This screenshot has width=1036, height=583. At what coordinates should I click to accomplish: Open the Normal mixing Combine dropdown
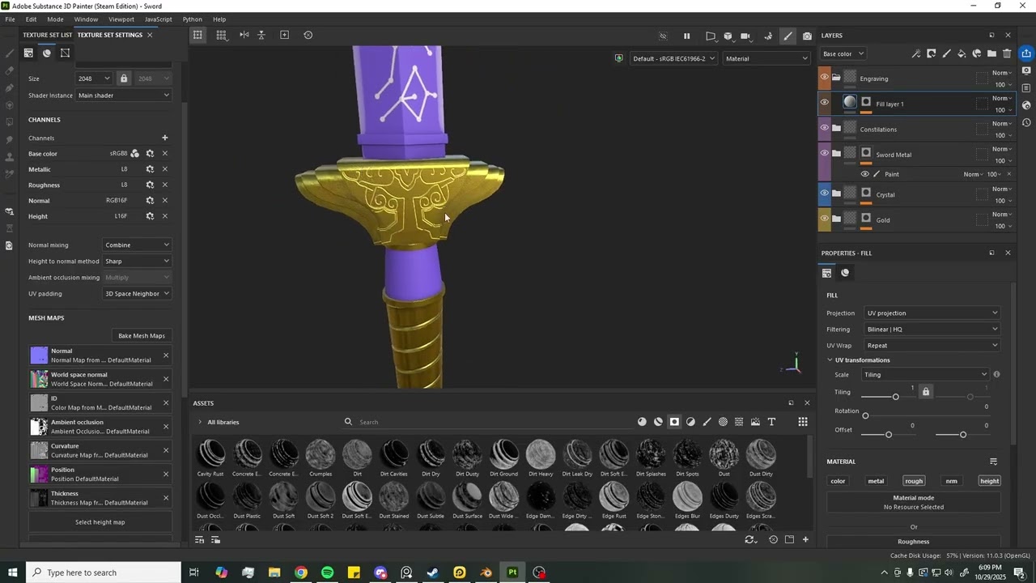[138, 245]
